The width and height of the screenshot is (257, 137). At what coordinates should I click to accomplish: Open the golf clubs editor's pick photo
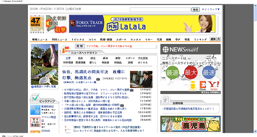pyautogui.click(x=44, y=64)
